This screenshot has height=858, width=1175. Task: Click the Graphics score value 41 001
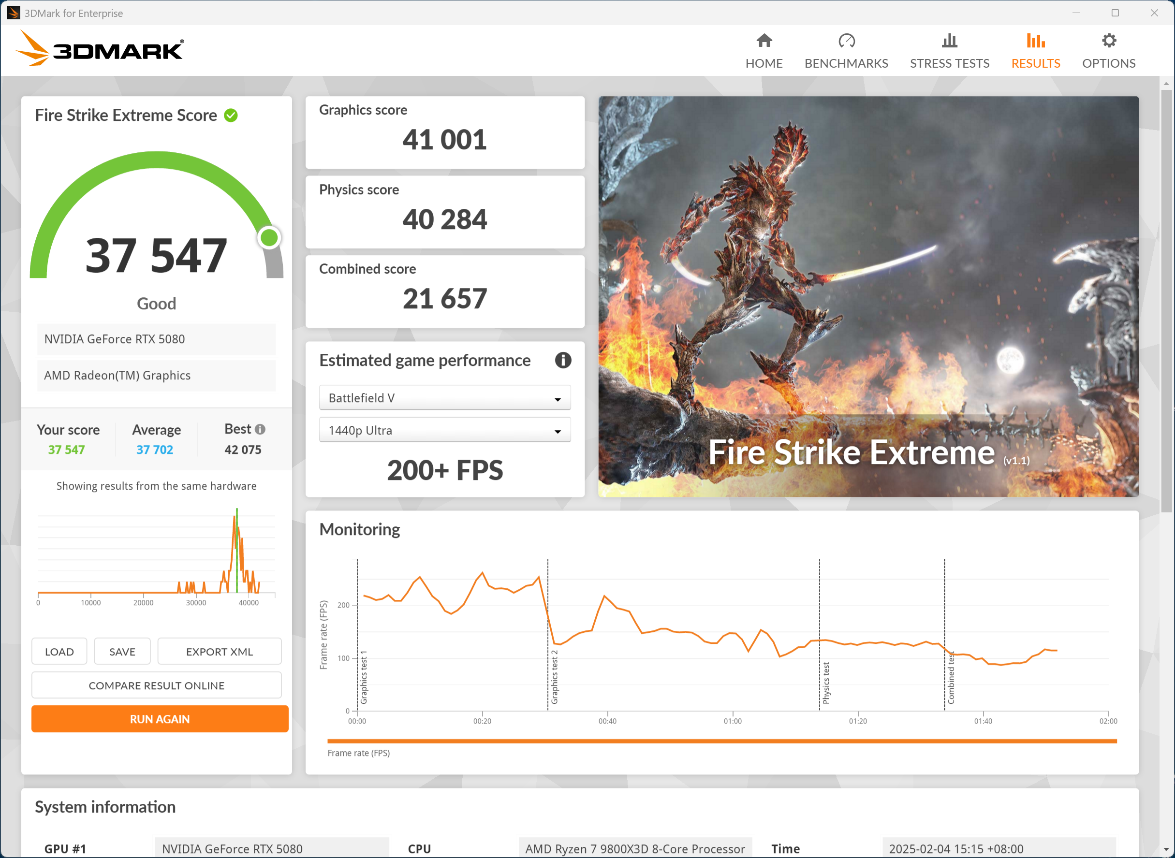pyautogui.click(x=445, y=140)
